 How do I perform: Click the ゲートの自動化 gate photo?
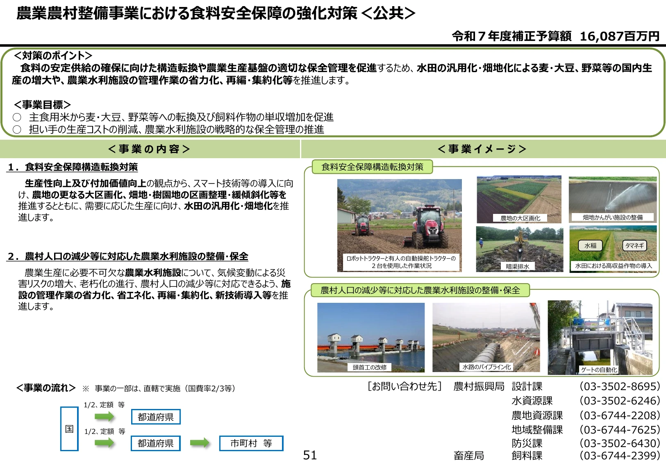tap(600, 338)
